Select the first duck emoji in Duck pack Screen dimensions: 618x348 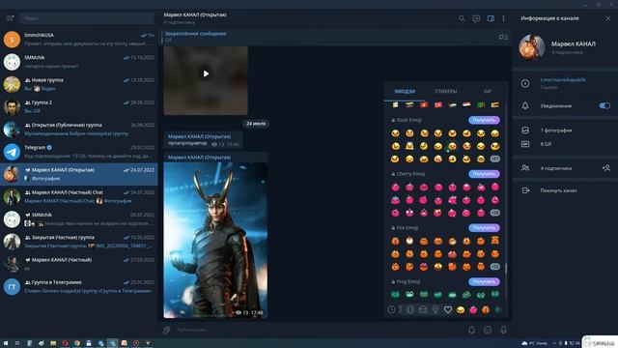[395, 133]
